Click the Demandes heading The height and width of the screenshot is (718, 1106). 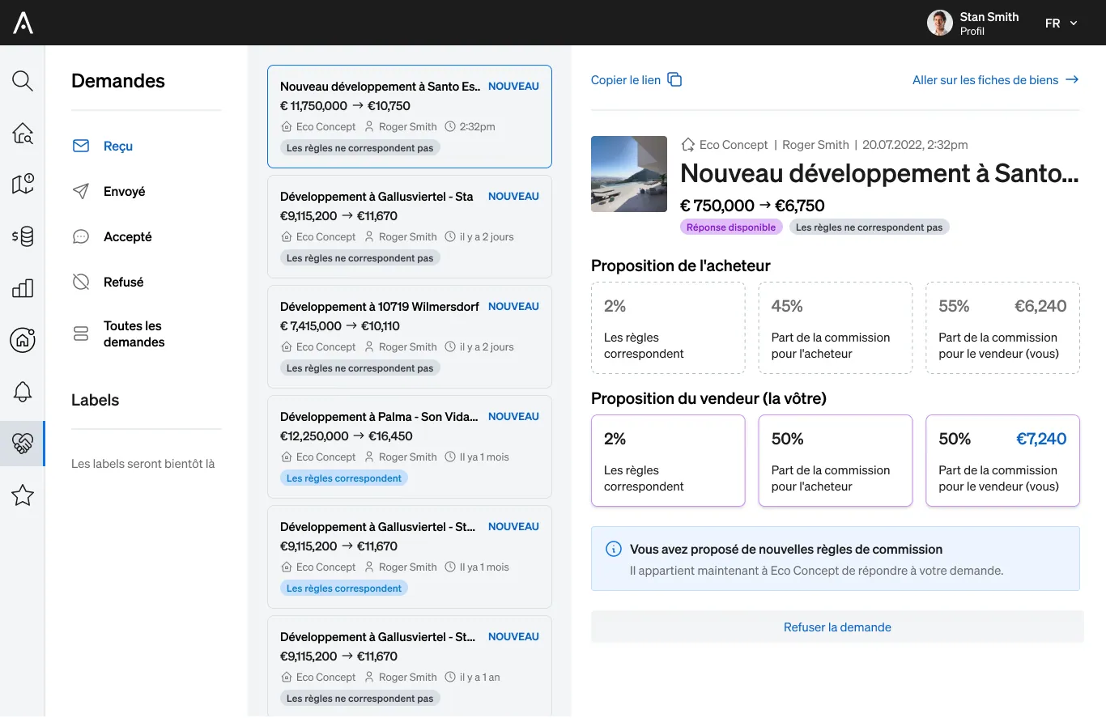[x=118, y=81]
